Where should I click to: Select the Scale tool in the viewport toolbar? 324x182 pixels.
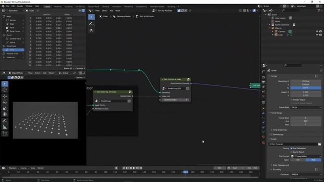[x=5, y=108]
